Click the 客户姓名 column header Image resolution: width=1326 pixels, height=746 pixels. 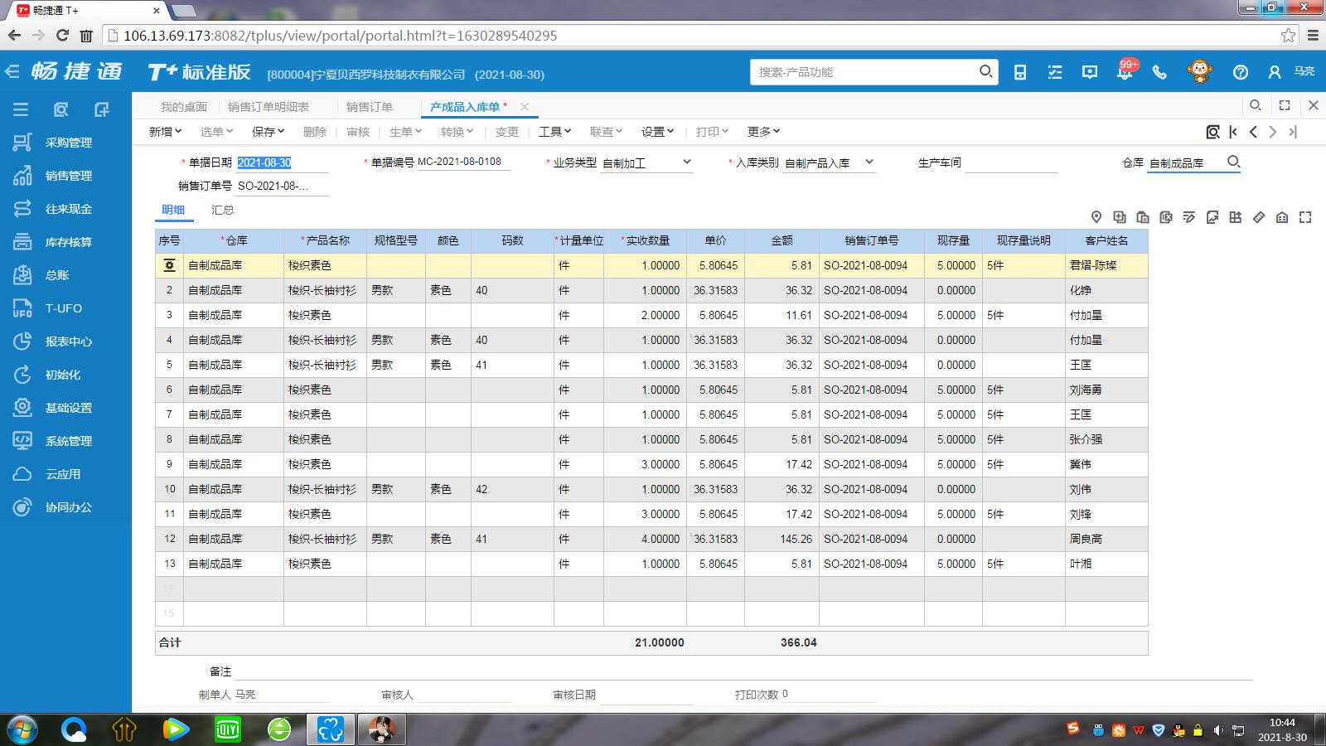point(1106,240)
